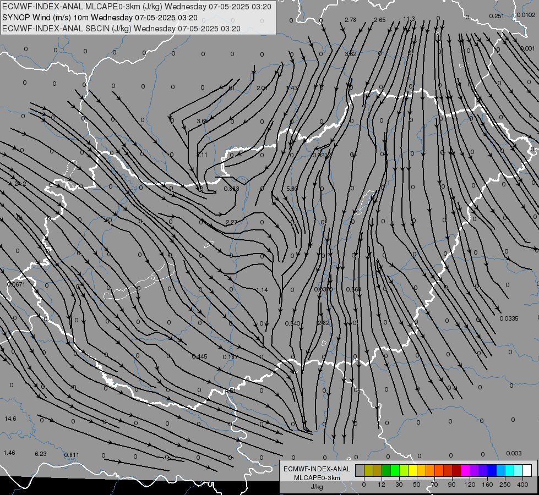Click the MLCAPE0-3km title line in header box
Viewport: 539px width, 495px height.
point(137,7)
